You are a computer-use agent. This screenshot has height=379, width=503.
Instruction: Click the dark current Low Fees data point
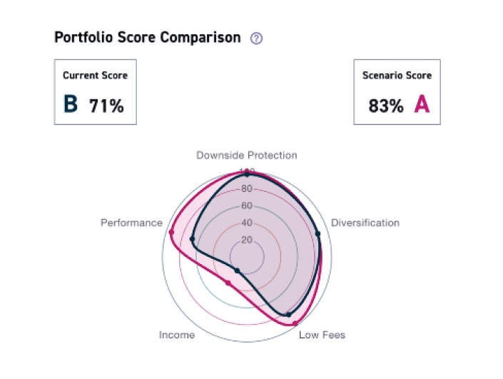pyautogui.click(x=289, y=314)
